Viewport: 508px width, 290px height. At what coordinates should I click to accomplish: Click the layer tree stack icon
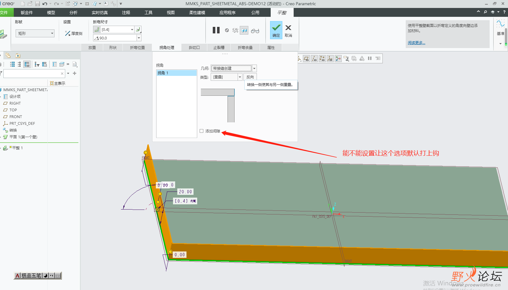(62, 64)
